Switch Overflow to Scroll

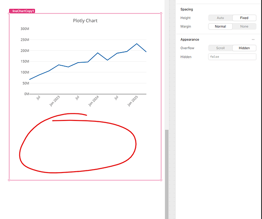point(220,48)
